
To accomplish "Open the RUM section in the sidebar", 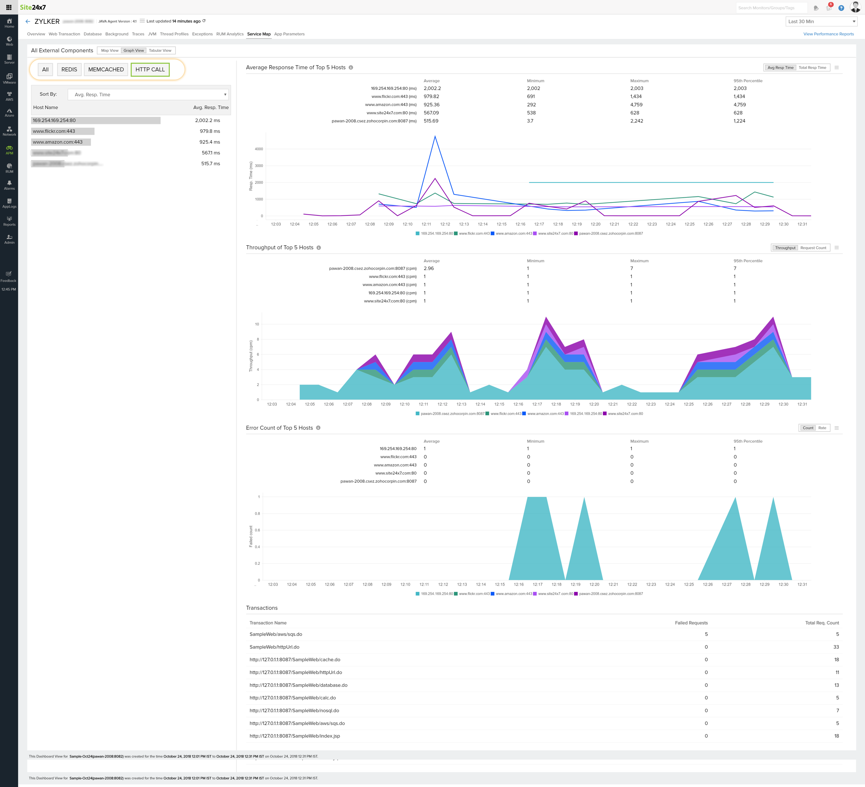I will click(x=9, y=167).
